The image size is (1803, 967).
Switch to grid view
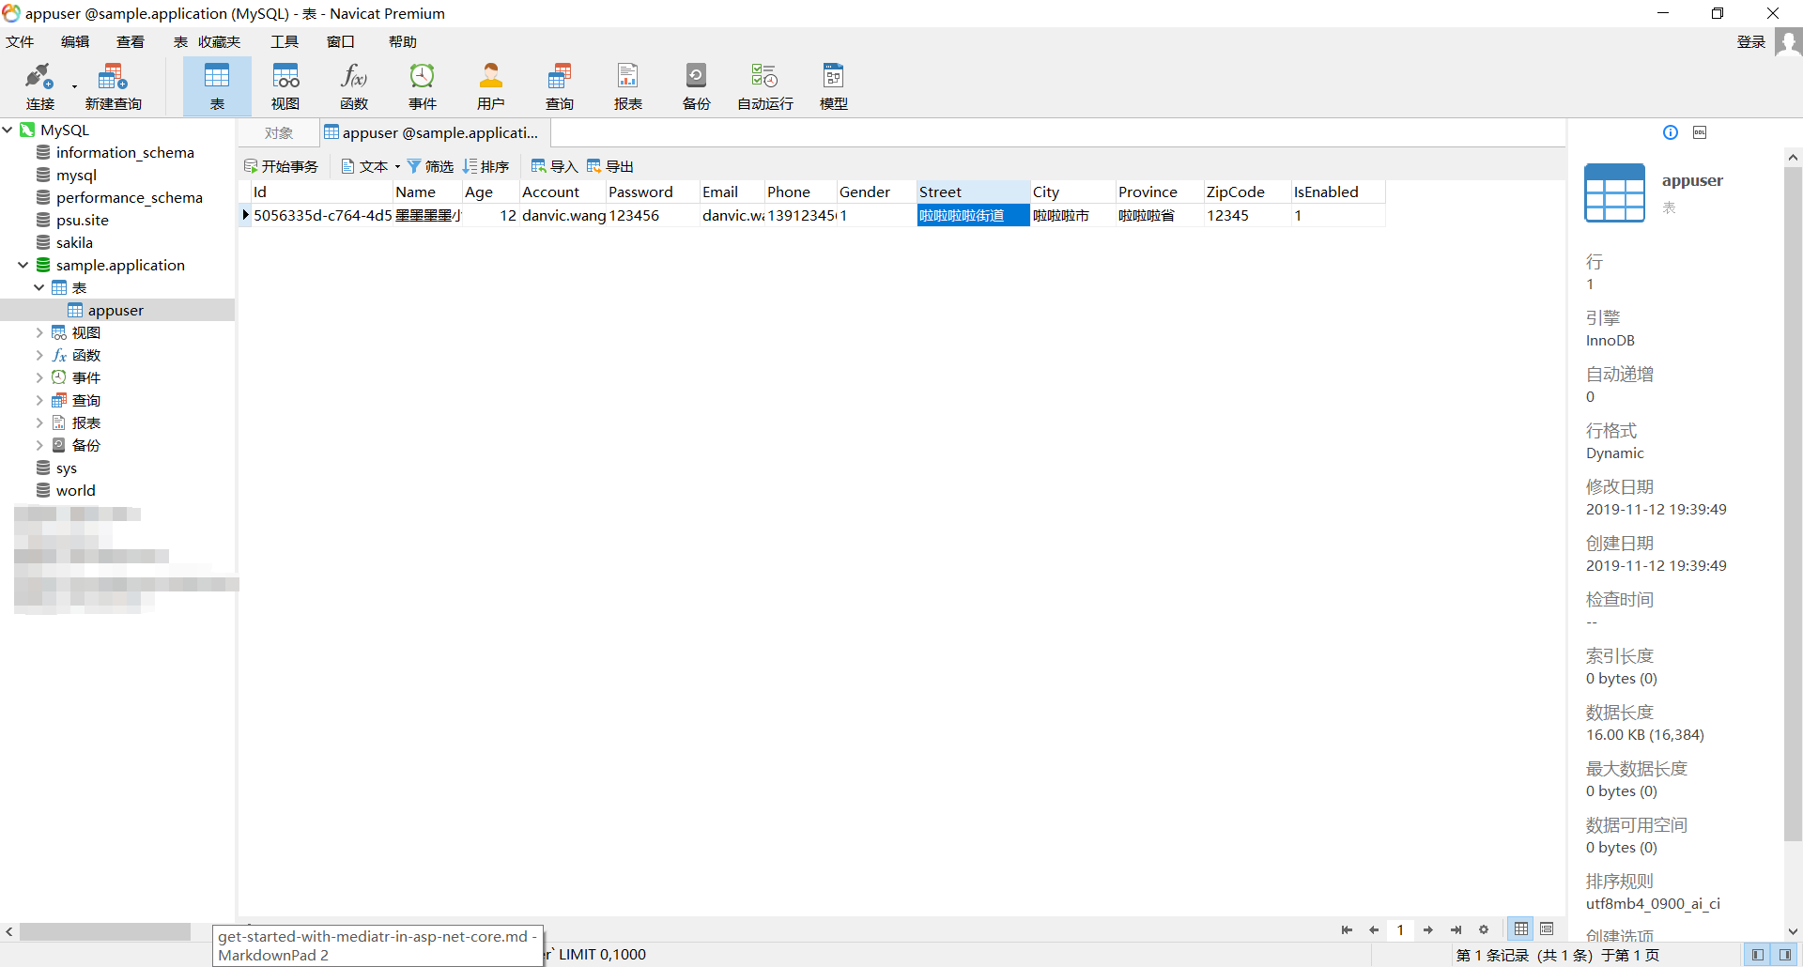point(1521,929)
